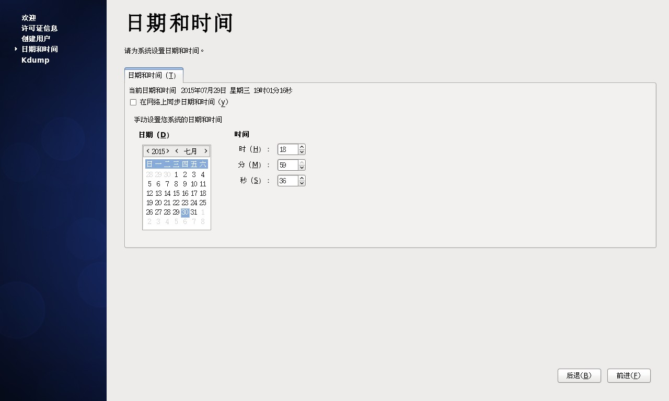Focus the second field showing 36
The width and height of the screenshot is (669, 401).
(x=288, y=181)
